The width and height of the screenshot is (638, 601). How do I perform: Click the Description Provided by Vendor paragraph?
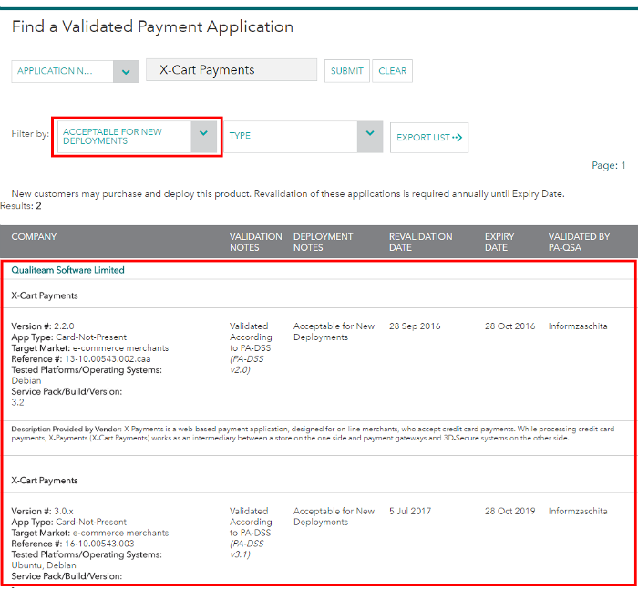(313, 433)
